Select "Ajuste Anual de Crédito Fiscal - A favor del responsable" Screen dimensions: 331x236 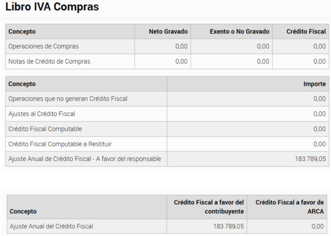tap(84, 158)
